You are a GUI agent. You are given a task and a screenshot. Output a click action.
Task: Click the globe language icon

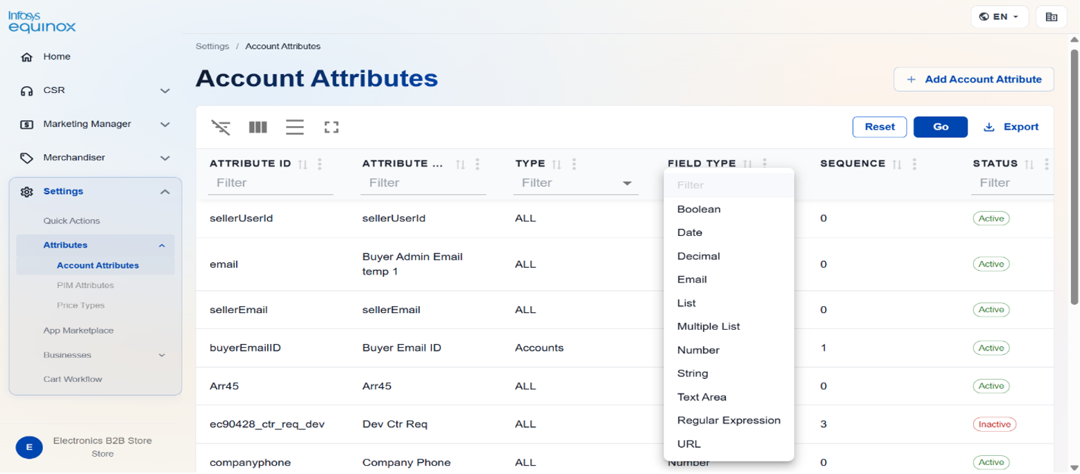pyautogui.click(x=983, y=17)
